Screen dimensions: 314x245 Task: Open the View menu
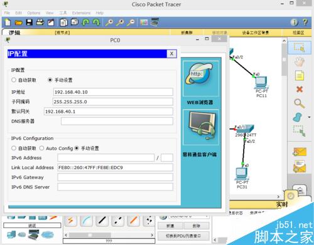point(50,13)
